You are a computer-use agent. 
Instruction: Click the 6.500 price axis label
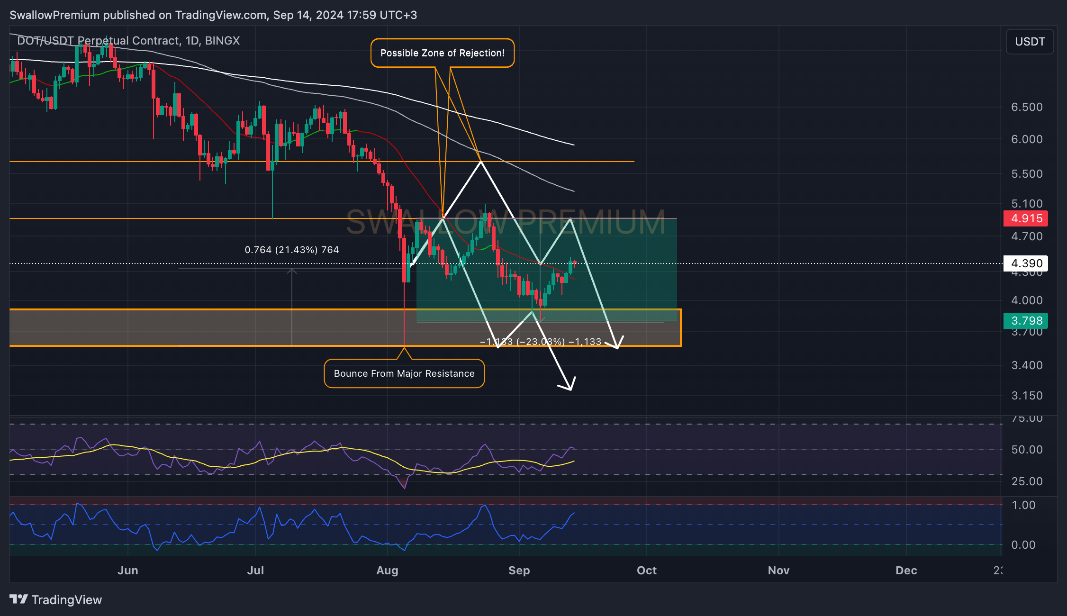click(1027, 107)
